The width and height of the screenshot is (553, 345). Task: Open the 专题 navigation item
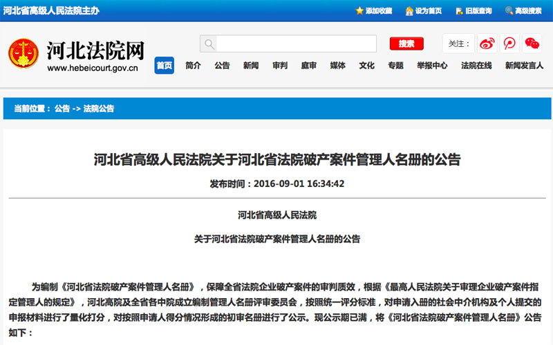tap(395, 66)
